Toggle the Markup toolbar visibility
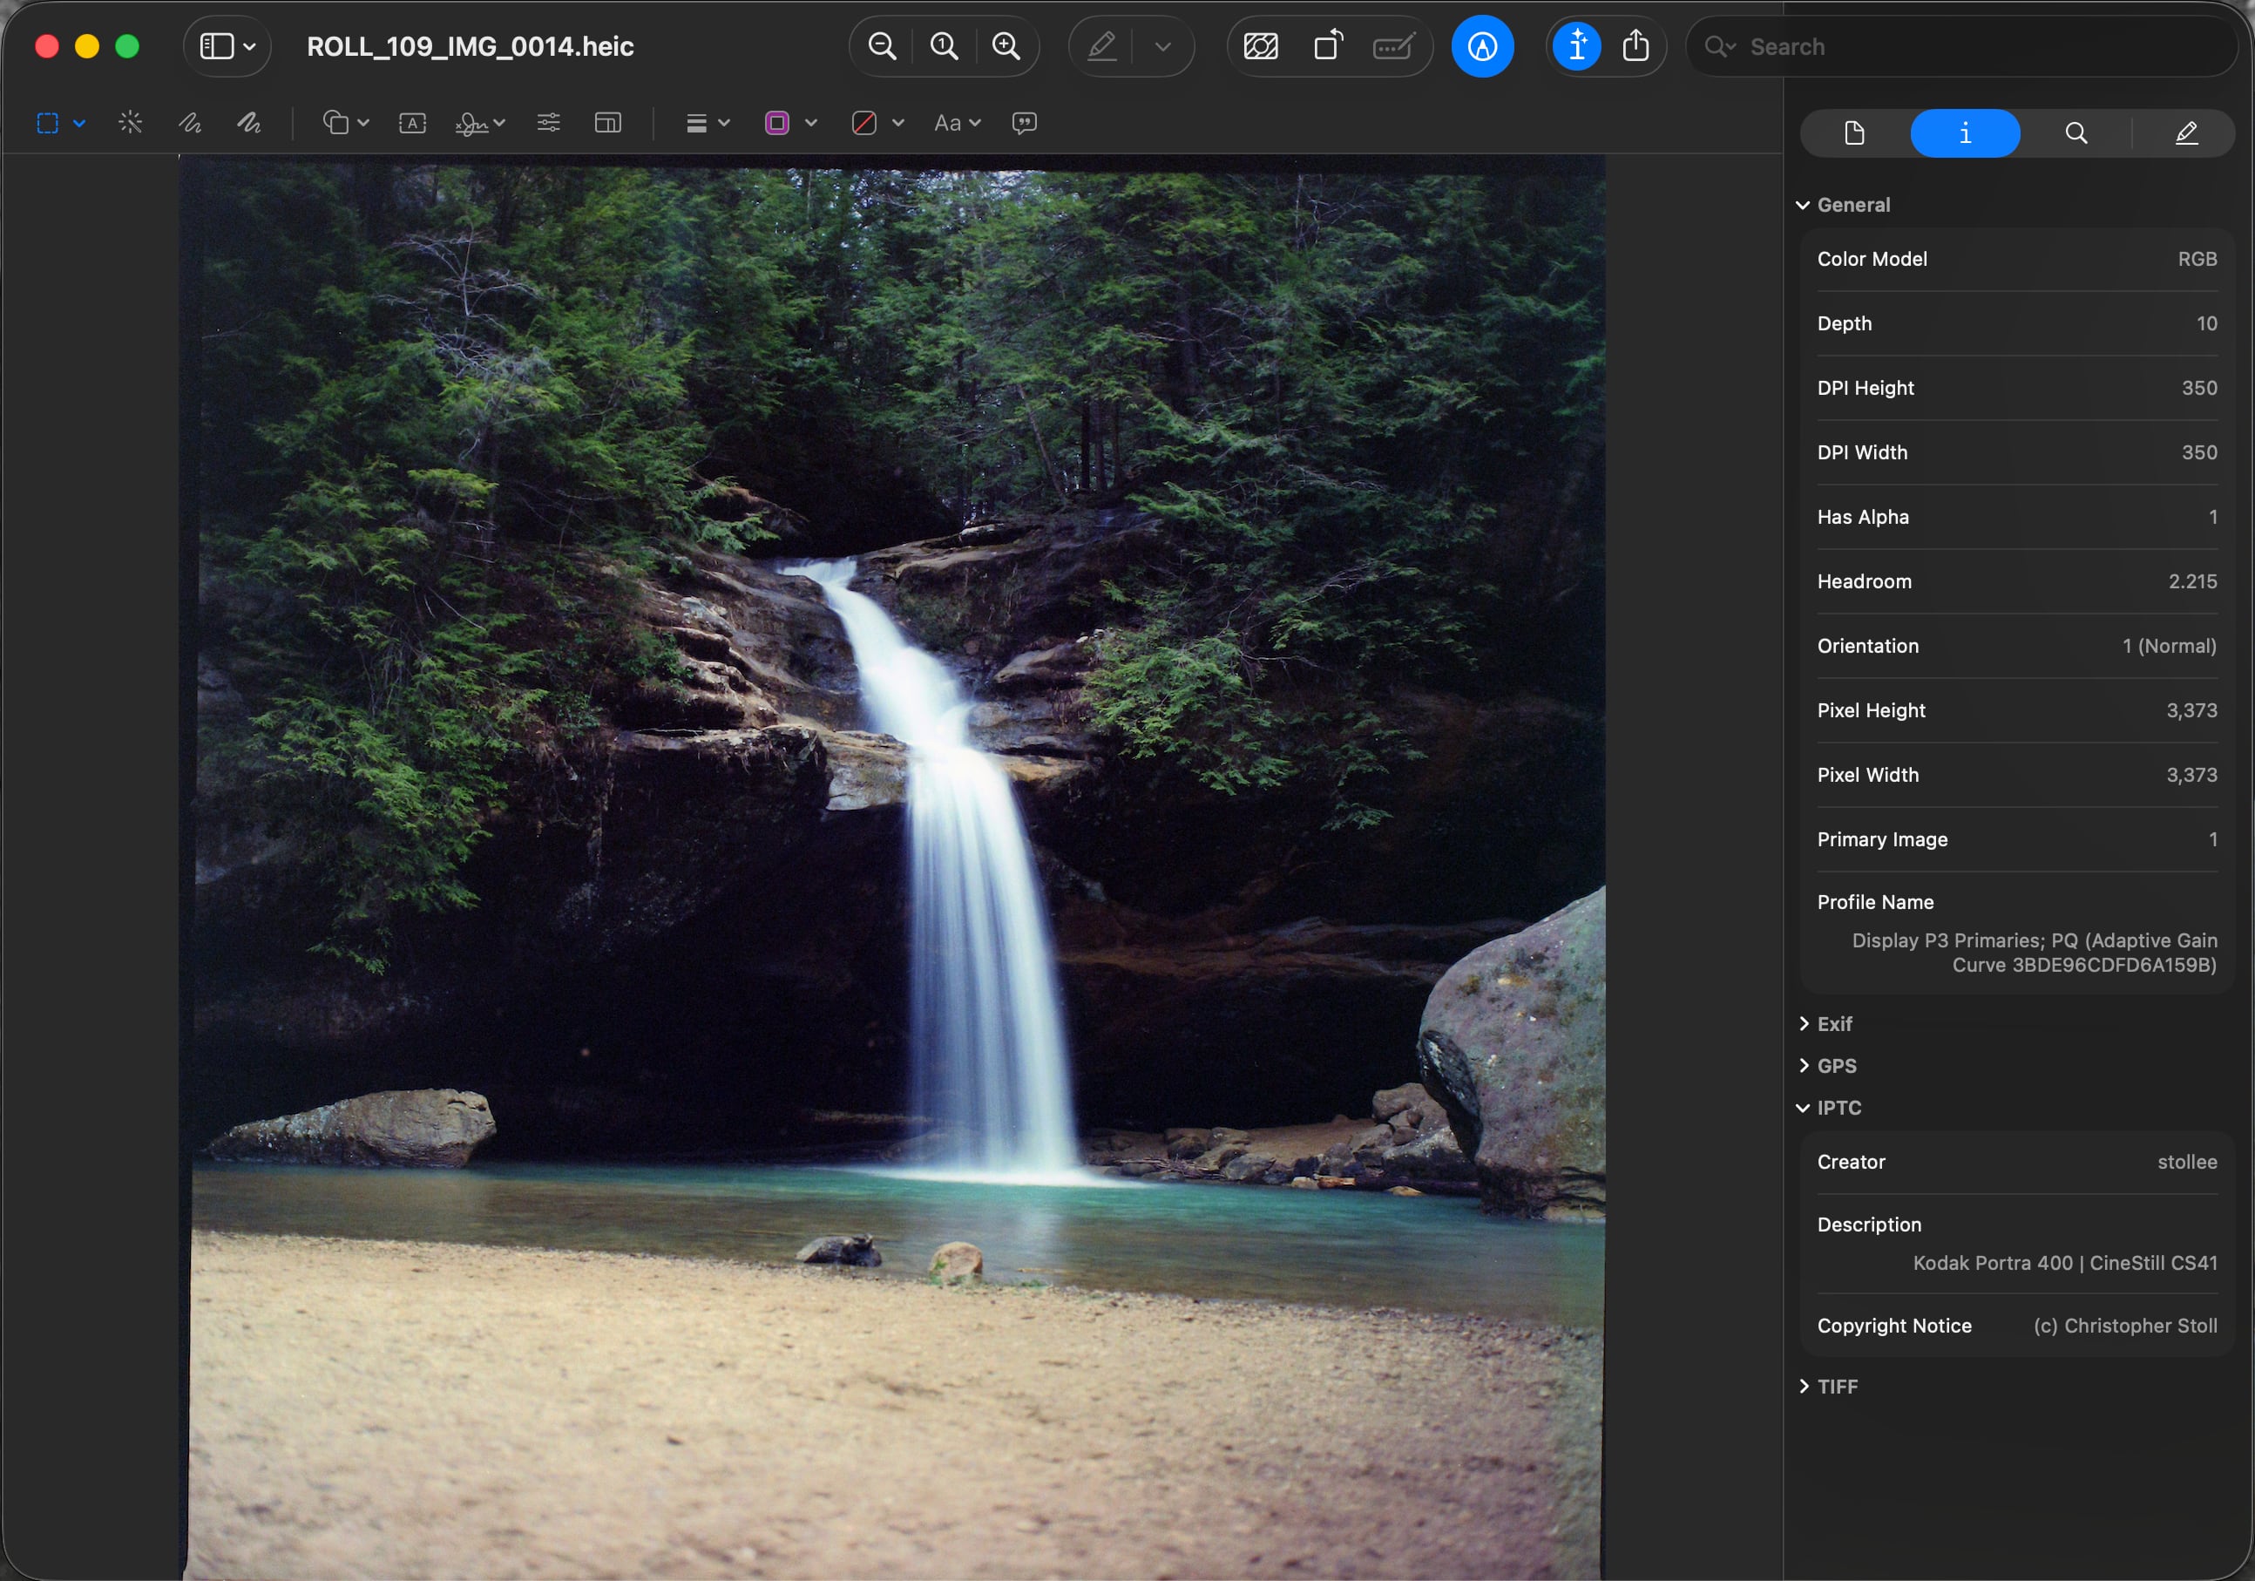Screen dimensions: 2255x1581 click(x=1482, y=45)
